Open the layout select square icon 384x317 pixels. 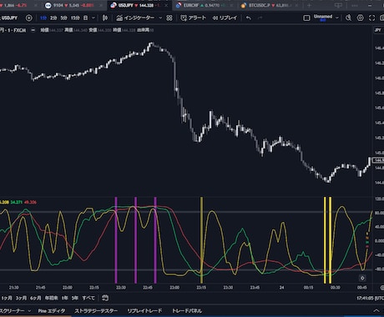[306, 18]
